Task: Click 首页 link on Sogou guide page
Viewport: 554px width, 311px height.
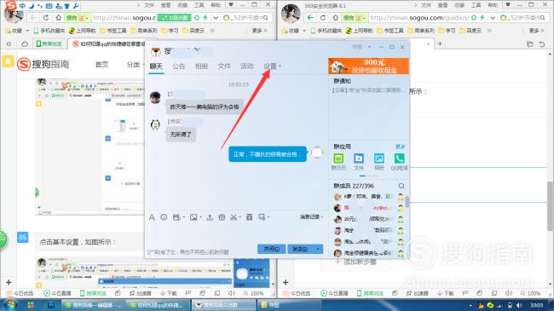Action: click(x=101, y=64)
